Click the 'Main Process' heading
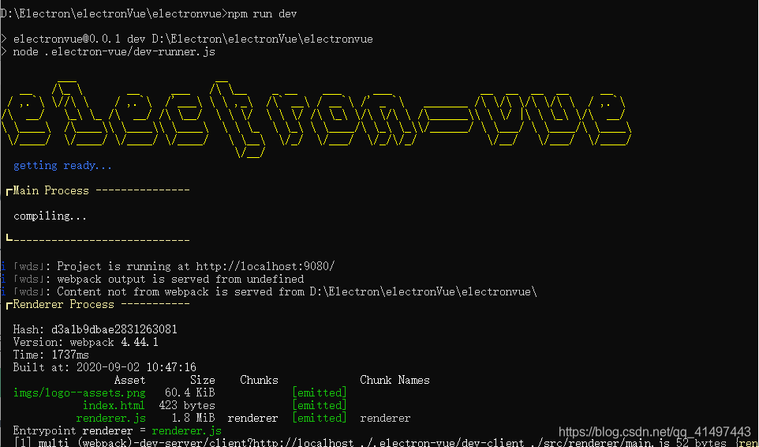 [50, 190]
